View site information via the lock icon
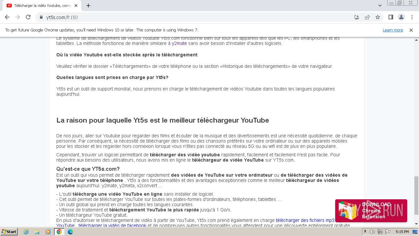The image size is (419, 236). (41, 17)
